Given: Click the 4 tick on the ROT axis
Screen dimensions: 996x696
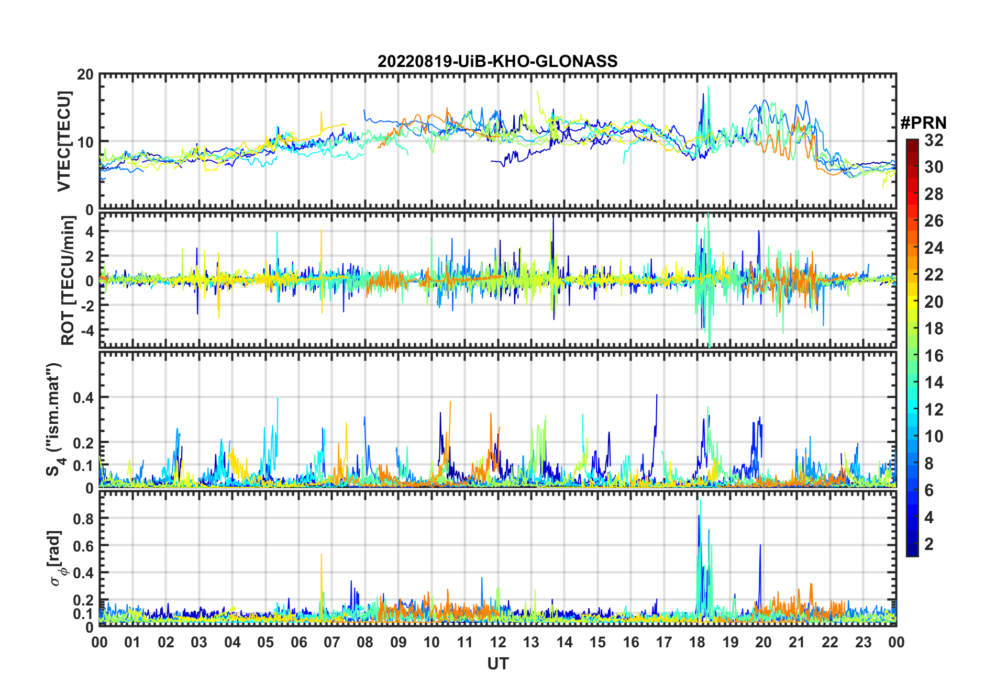Looking at the screenshot, I should (90, 231).
